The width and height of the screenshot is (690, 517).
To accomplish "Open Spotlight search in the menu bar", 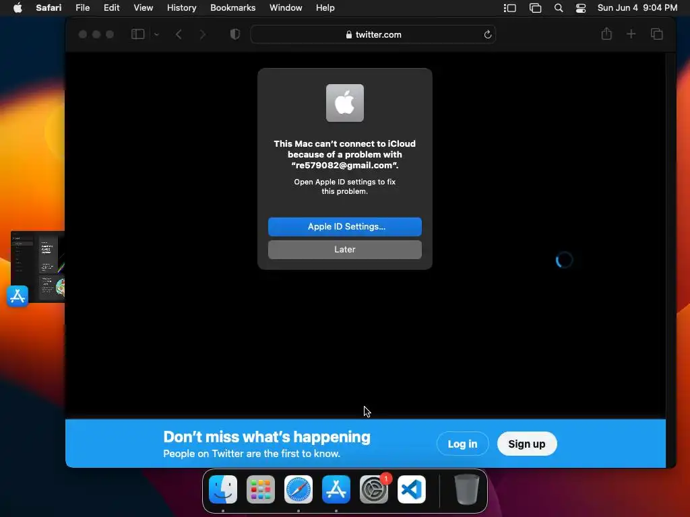I will pos(559,8).
